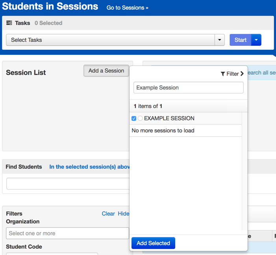Click 'In the selected session(s) above' link
276x255 pixels.
[x=89, y=167]
